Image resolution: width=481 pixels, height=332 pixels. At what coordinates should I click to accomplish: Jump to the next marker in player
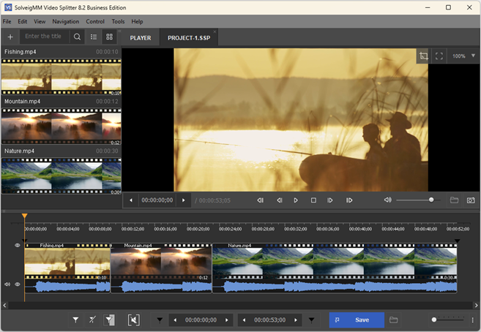coord(349,200)
